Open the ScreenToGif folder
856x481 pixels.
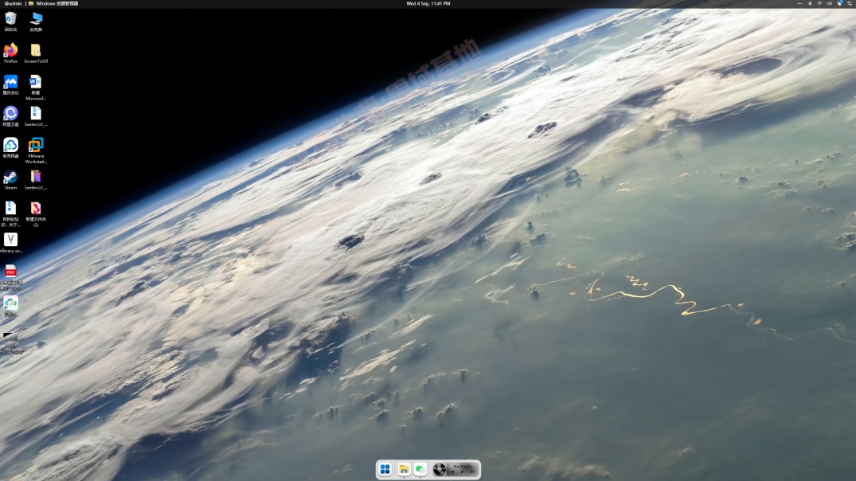36,53
